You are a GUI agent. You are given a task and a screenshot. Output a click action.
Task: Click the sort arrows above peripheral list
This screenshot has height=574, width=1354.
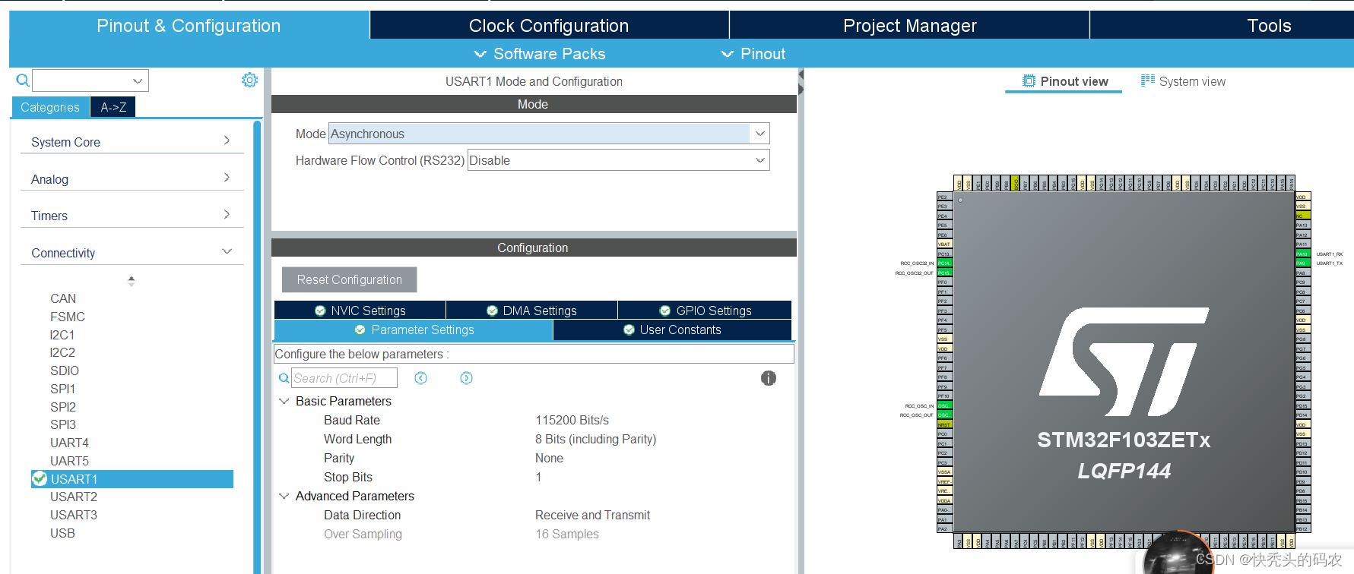pyautogui.click(x=132, y=281)
